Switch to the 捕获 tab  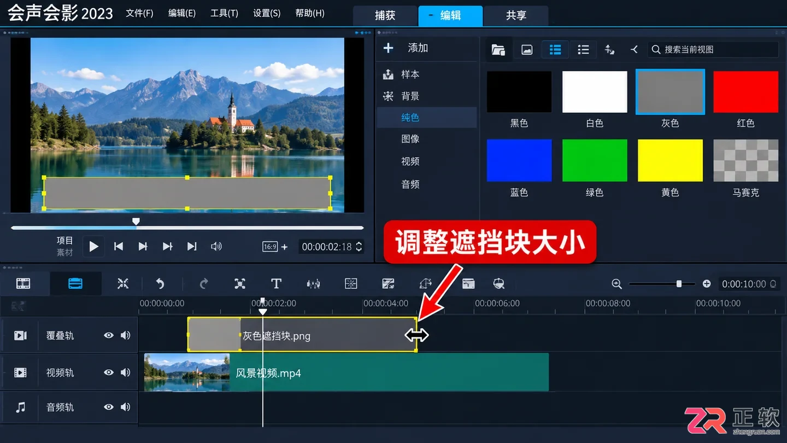click(385, 15)
